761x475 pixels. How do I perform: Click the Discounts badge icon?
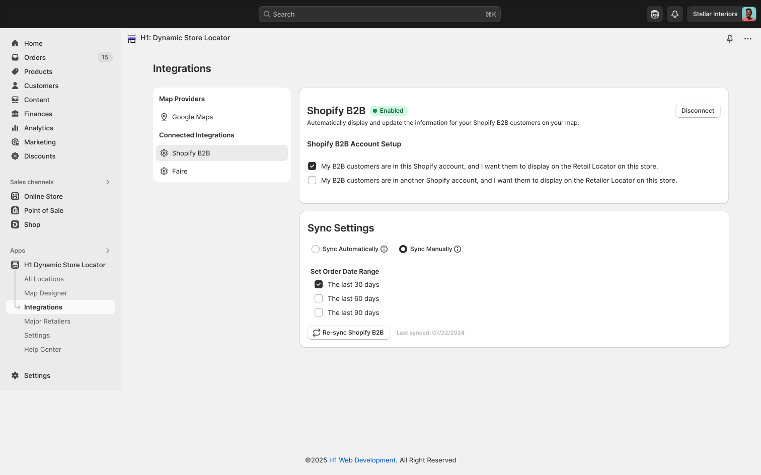click(x=15, y=156)
